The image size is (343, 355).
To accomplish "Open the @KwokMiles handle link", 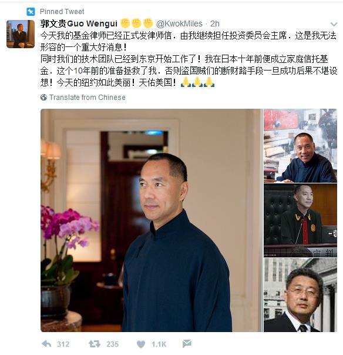I will [x=179, y=24].
